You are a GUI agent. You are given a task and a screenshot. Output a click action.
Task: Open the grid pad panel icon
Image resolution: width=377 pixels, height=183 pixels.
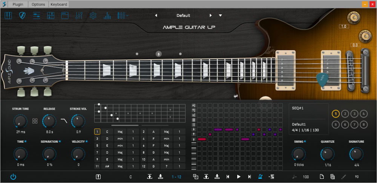(51, 15)
